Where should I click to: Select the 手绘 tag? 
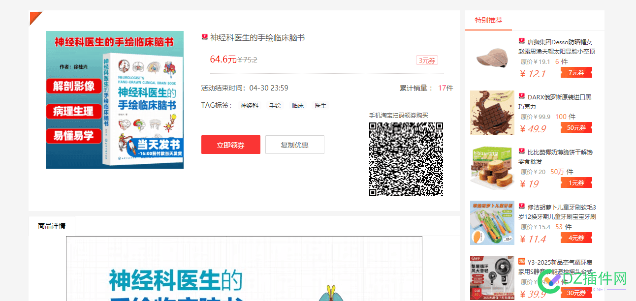coord(275,105)
